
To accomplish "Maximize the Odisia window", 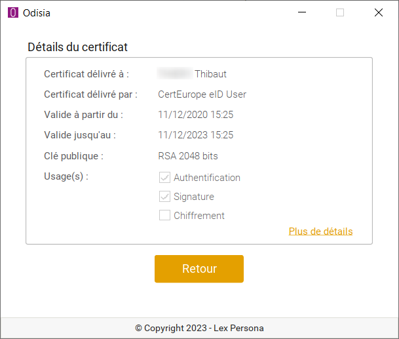I will [340, 12].
